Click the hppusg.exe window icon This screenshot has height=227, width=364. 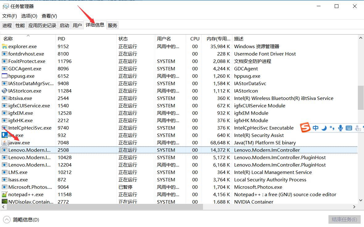pos(4,76)
